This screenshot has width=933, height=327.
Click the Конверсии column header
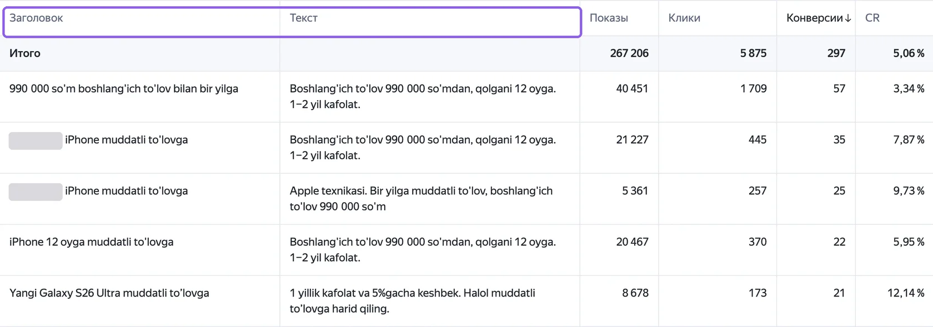tap(815, 18)
